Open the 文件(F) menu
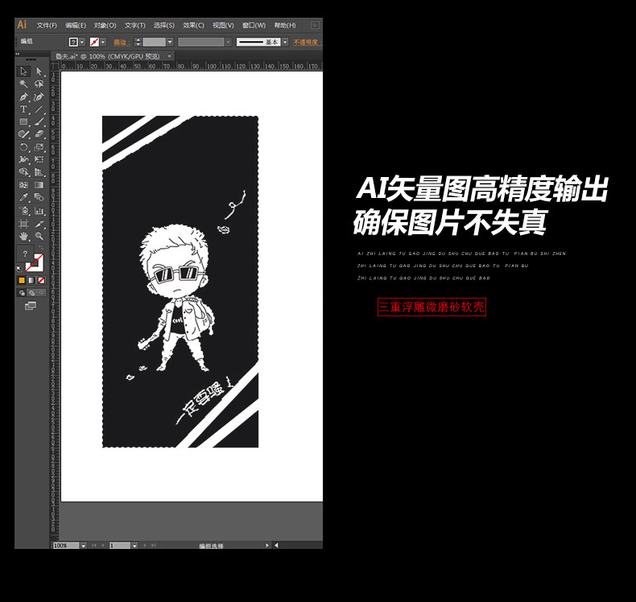The height and width of the screenshot is (602, 636). click(47, 25)
